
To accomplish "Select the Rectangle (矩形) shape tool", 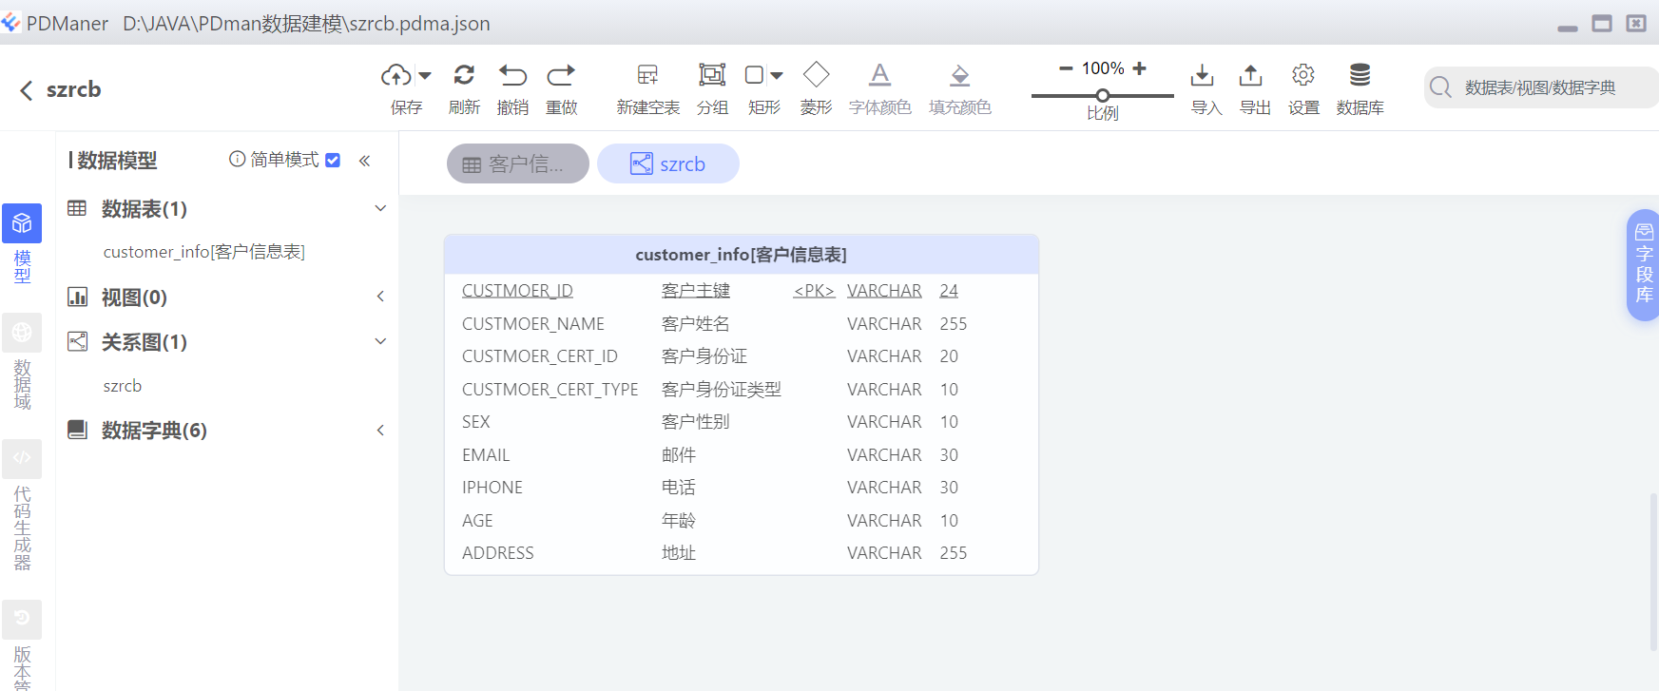I will click(x=754, y=75).
